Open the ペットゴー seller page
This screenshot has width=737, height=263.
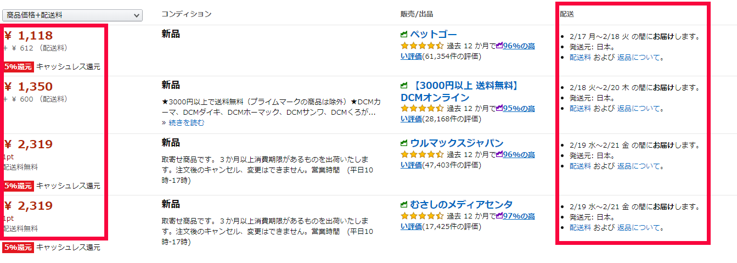434,35
